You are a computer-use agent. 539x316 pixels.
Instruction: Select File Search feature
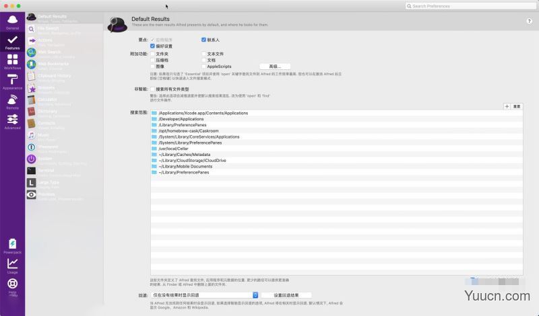pos(64,30)
